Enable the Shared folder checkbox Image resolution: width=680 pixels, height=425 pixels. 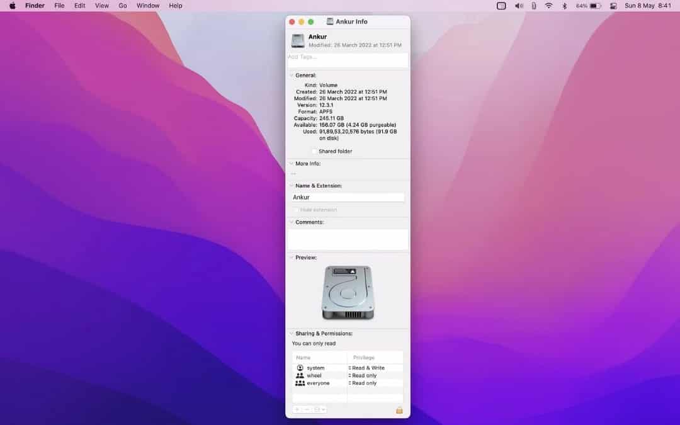coord(314,151)
